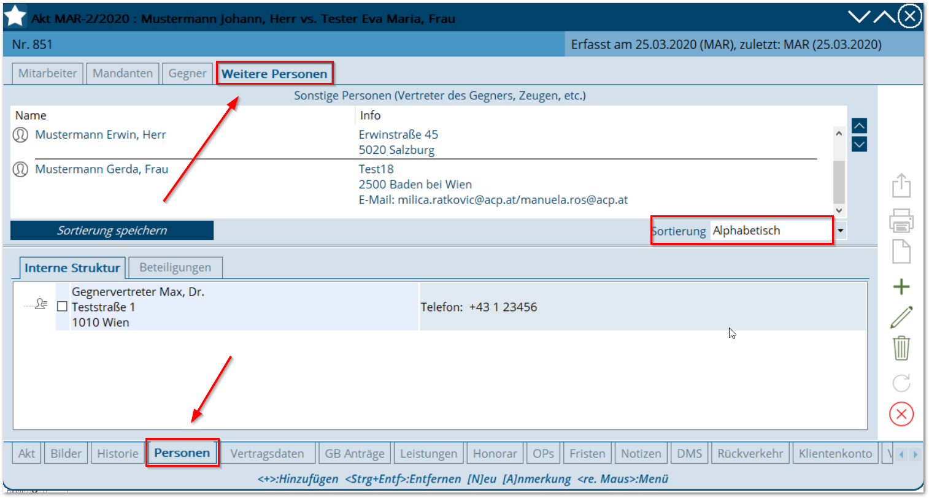929x498 pixels.
Task: Click the printer icon in right toolbar
Action: point(901,220)
